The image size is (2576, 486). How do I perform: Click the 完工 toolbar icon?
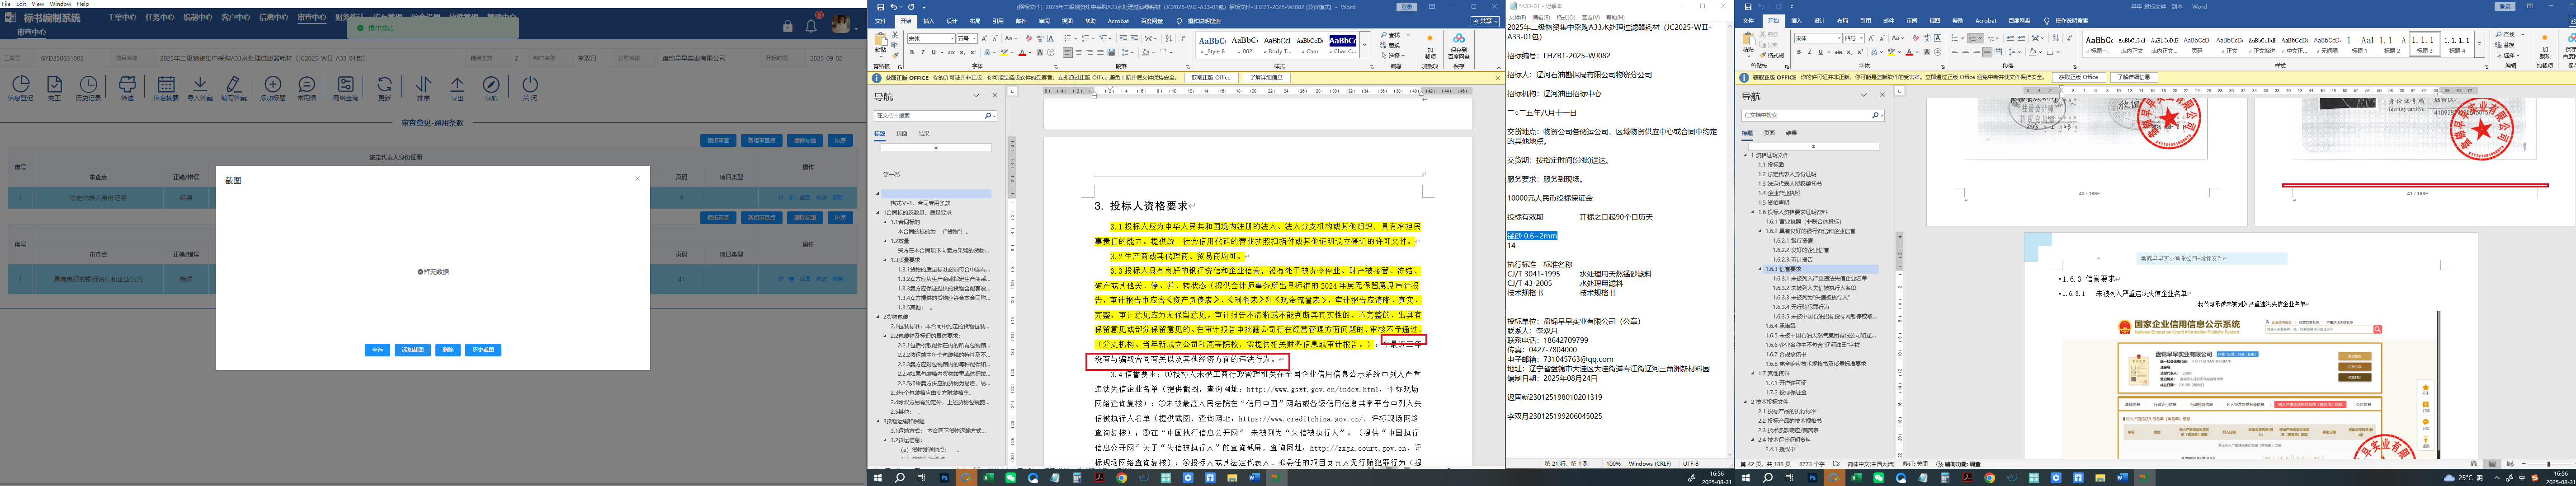pos(54,88)
